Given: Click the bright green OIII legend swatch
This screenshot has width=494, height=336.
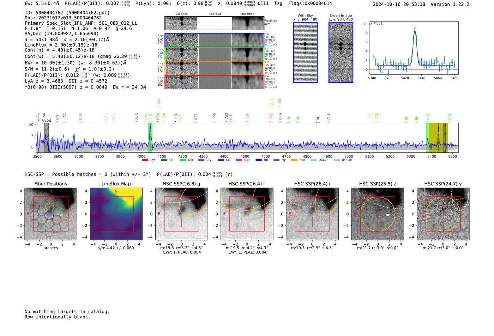Looking at the screenshot, I should (x=182, y=160).
